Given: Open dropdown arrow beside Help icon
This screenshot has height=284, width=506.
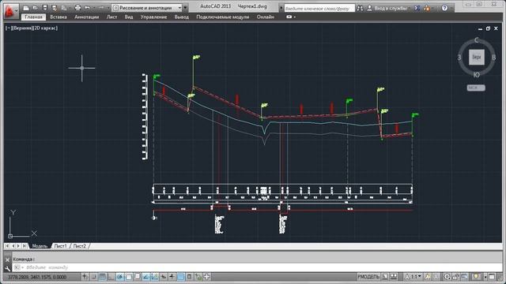Looking at the screenshot, I should click(451, 9).
